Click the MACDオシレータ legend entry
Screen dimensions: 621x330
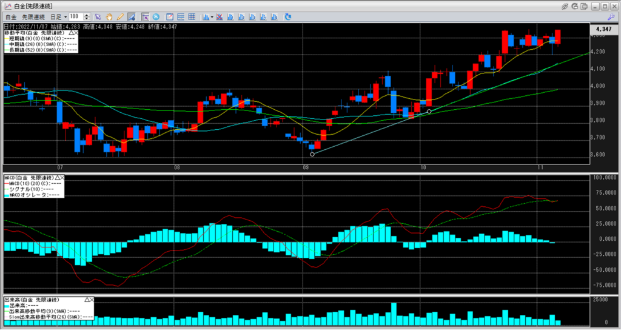pos(32,195)
